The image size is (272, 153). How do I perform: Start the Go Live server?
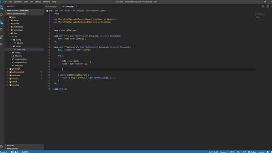point(252,152)
